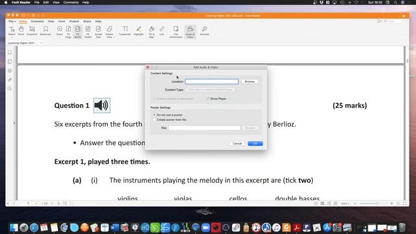Open Finder from the Dock
This screenshot has height=234, width=416.
pos(14,227)
